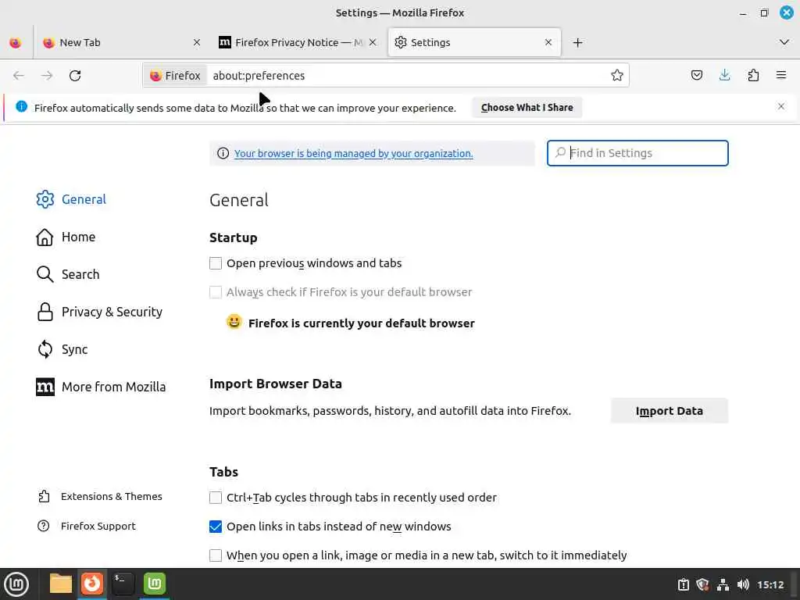Click the Firefox identity badge in address bar
Viewport: 800px width, 600px height.
coord(175,76)
